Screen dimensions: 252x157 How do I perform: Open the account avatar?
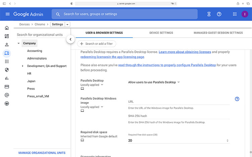(245, 14)
